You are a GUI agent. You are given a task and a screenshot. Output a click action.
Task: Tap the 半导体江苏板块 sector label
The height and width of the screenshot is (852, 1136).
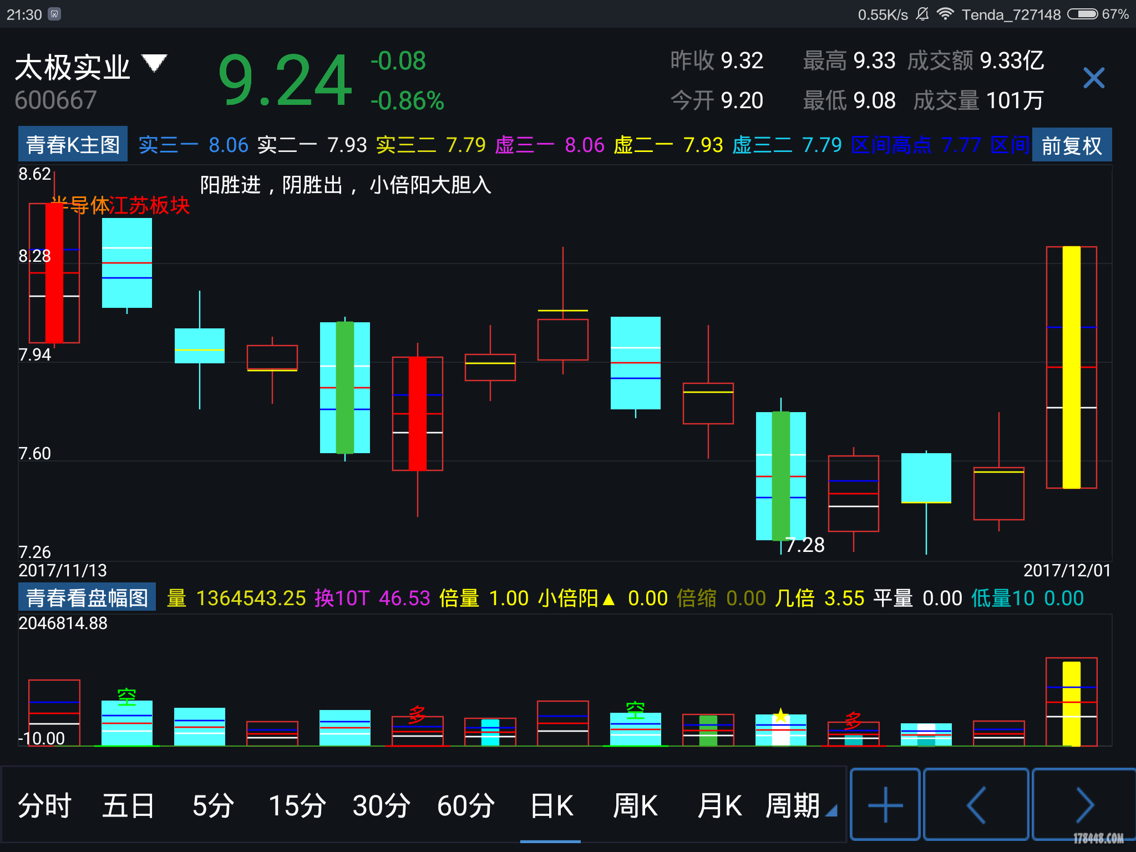[x=120, y=206]
